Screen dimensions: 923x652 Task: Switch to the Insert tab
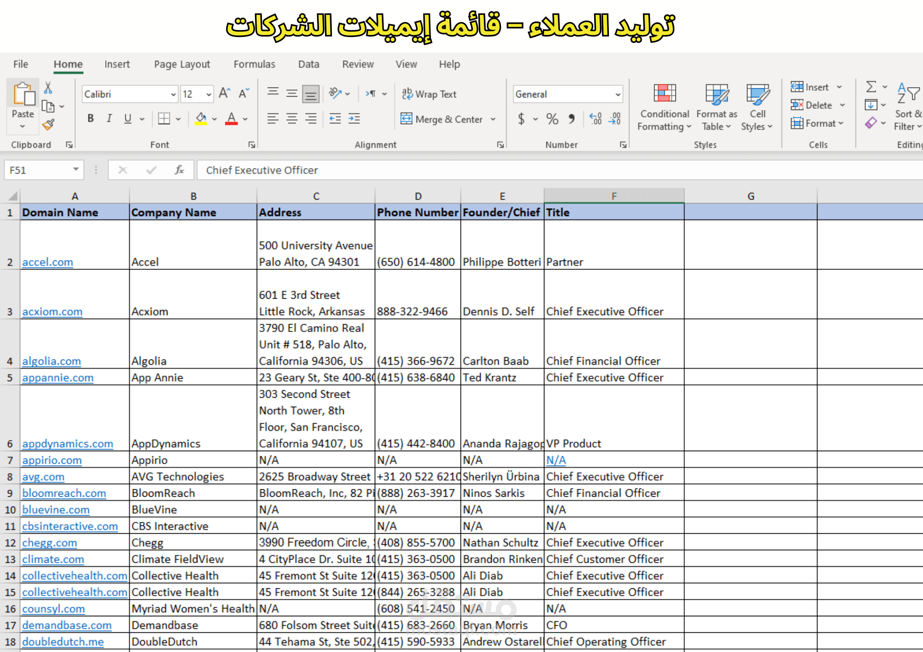coord(117,64)
